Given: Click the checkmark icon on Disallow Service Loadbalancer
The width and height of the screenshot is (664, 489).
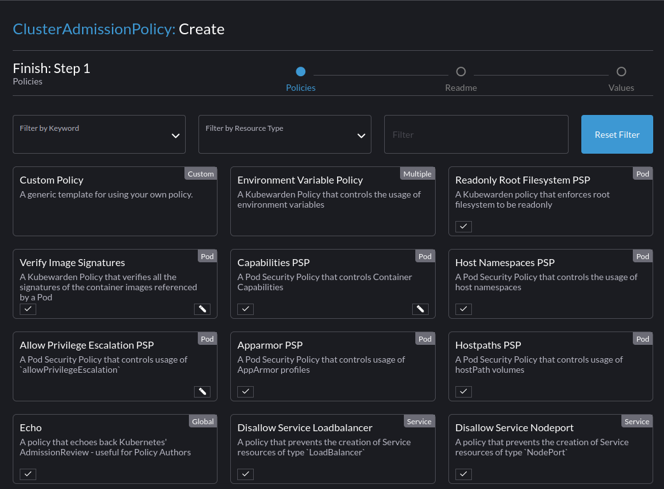Looking at the screenshot, I should (x=246, y=474).
